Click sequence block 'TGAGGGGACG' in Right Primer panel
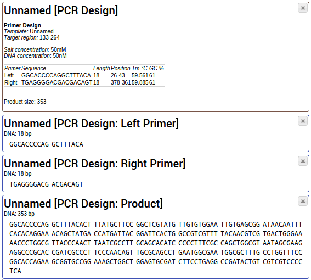311x280 pixels. pos(29,184)
